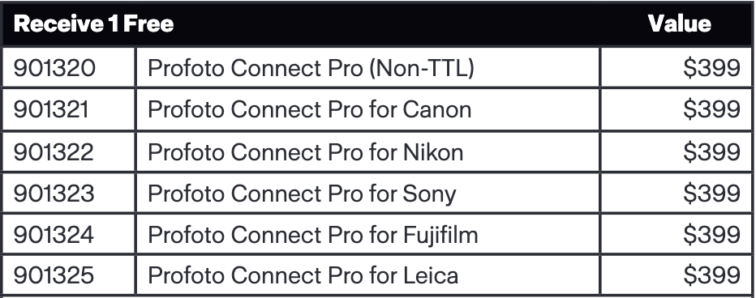Click the $399 value in Sony row
This screenshot has width=756, height=298.
711,193
